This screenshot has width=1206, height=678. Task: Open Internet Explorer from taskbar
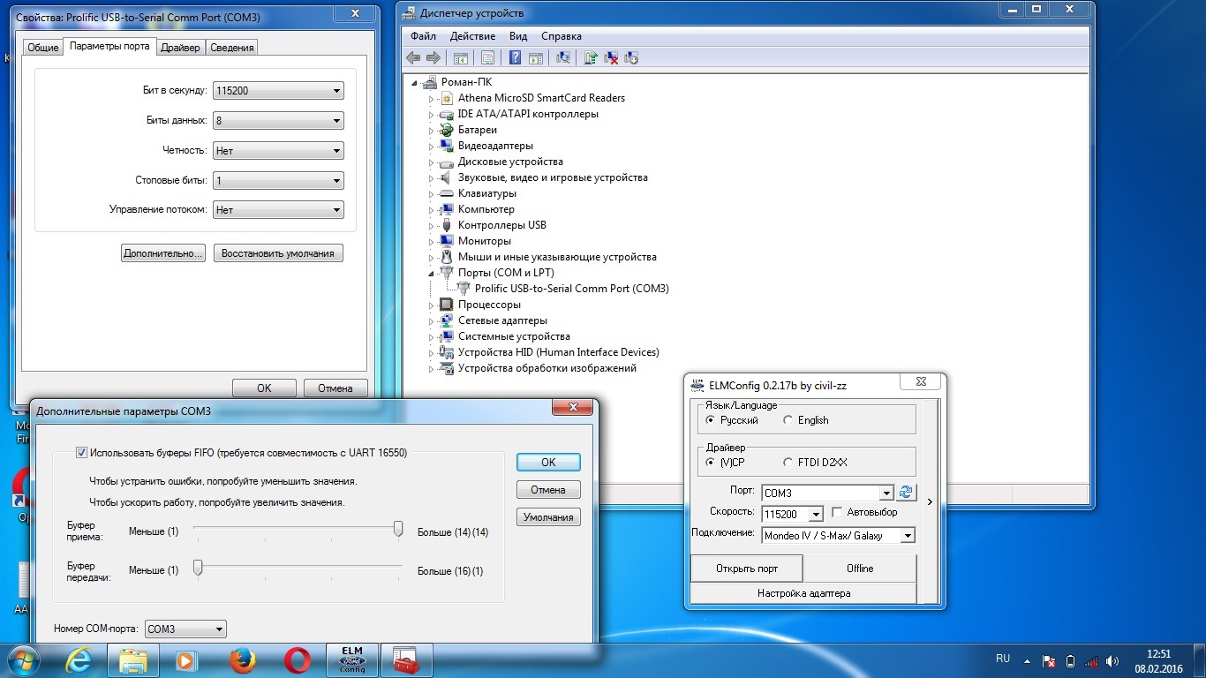point(79,659)
